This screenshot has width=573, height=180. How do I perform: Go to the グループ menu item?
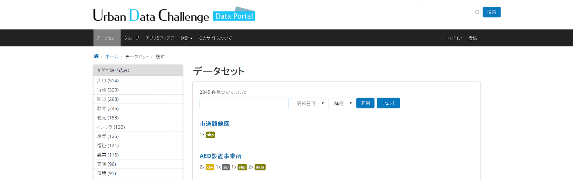pos(132,38)
